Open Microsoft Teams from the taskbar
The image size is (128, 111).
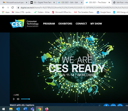(x=32, y=109)
